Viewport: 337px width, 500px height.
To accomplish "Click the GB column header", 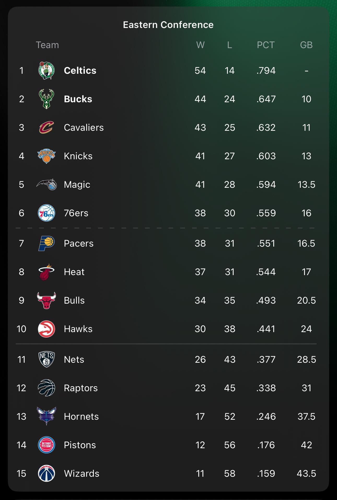I will pyautogui.click(x=306, y=45).
